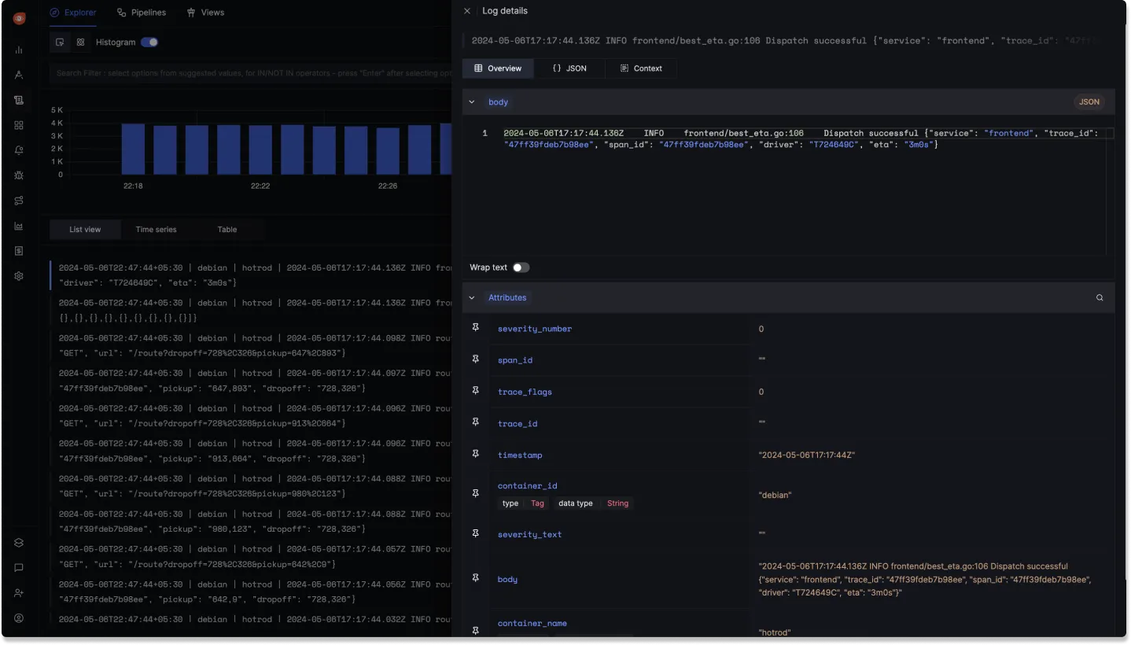
Task: Open the Alerts bell icon in sidebar
Action: click(19, 150)
